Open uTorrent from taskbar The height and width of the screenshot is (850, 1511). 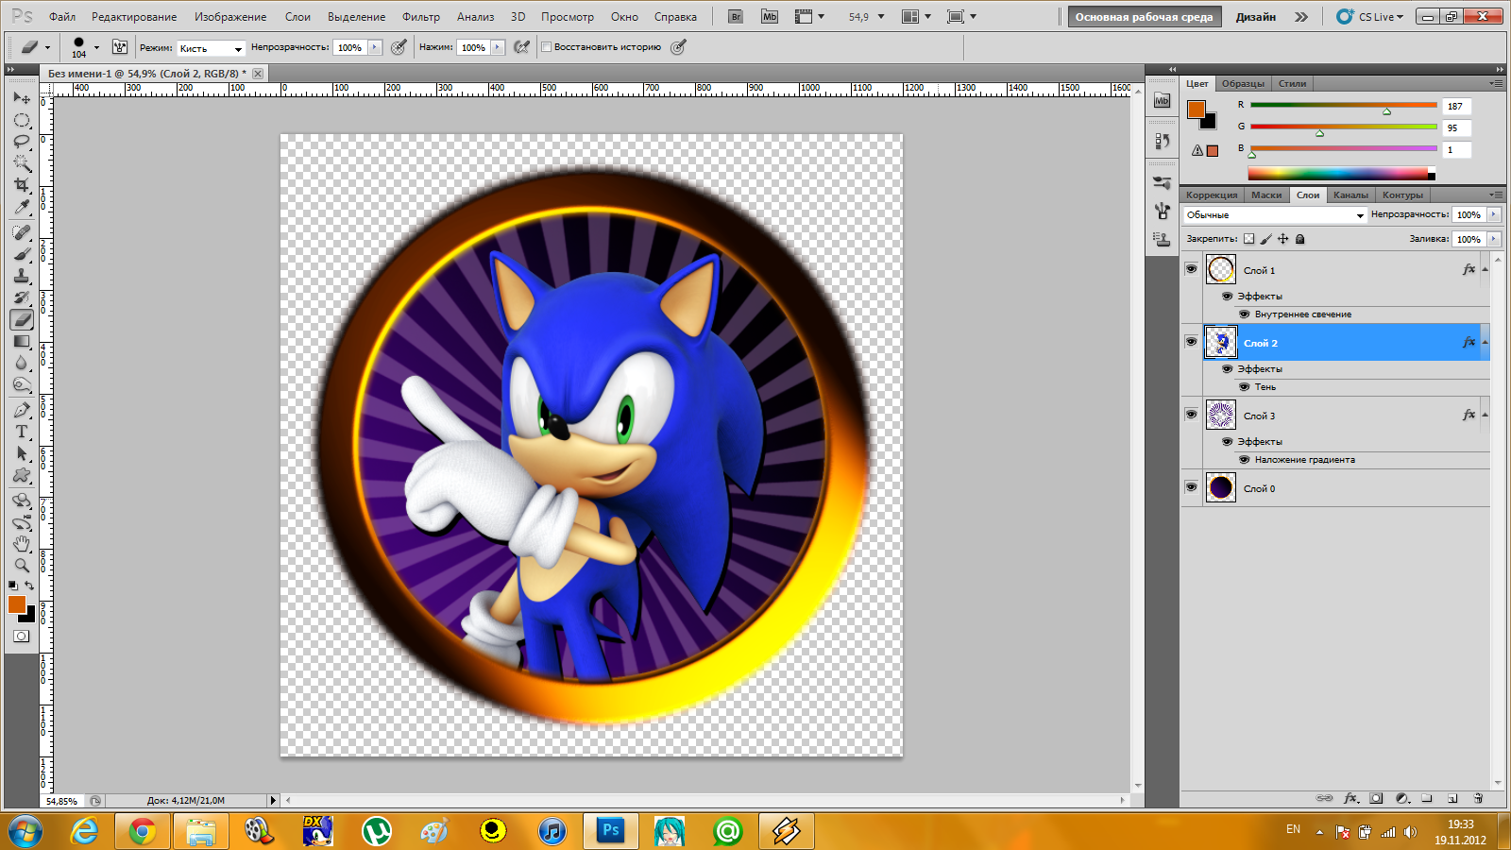(x=376, y=831)
